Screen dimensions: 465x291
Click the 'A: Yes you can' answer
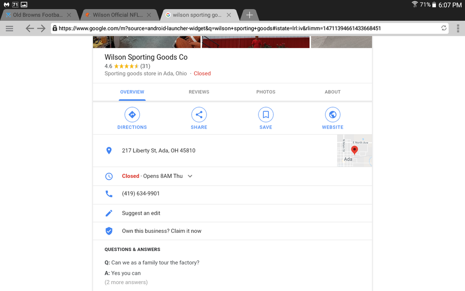[122, 273]
